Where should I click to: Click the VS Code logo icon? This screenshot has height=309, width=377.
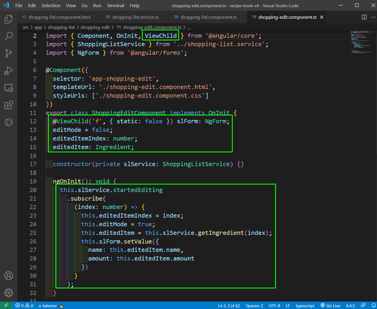[x=6, y=5]
